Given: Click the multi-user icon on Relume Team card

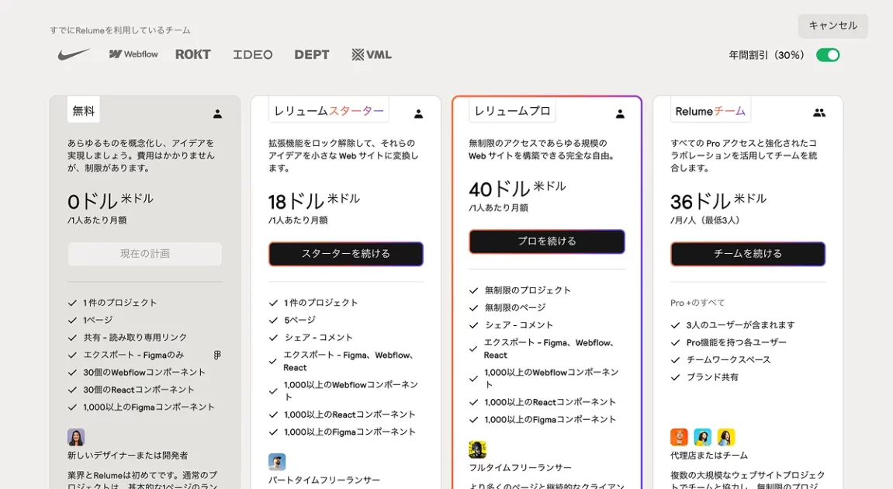Looking at the screenshot, I should pyautogui.click(x=819, y=113).
